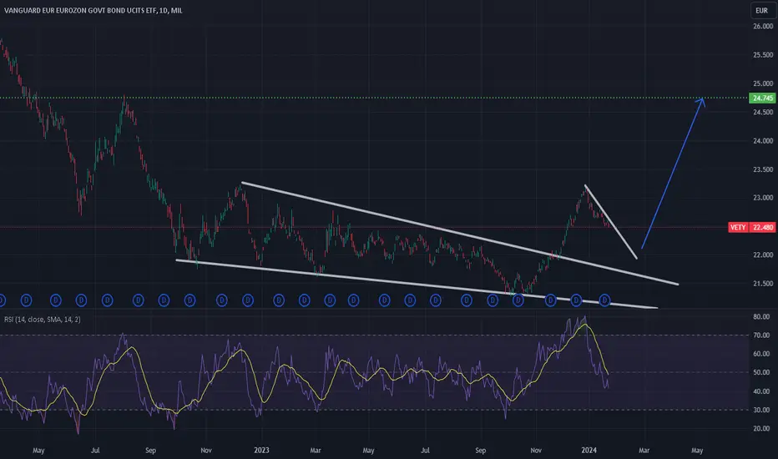Click the Vanguard EUR Eurozone Govt Bond title
Image resolution: width=778 pixels, height=459 pixels.
(x=81, y=10)
